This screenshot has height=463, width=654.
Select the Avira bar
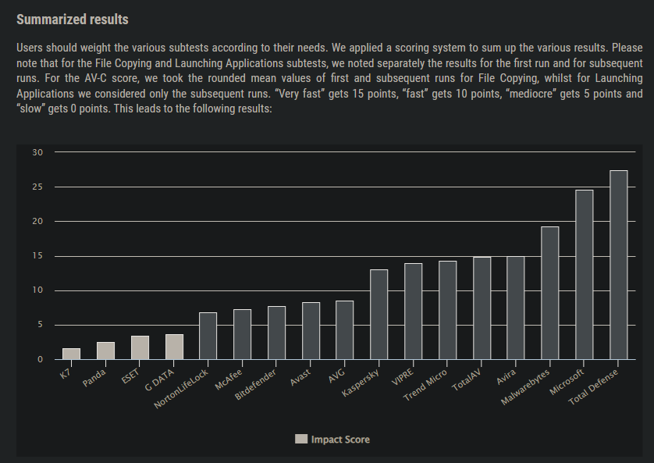[x=516, y=308]
